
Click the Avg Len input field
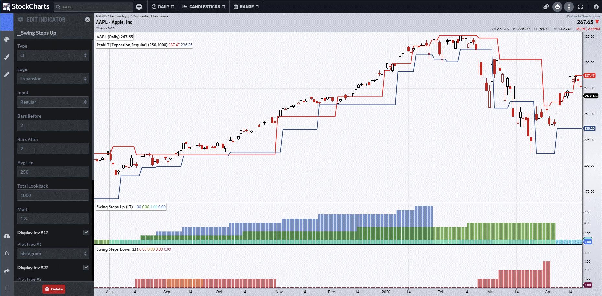[x=53, y=172]
